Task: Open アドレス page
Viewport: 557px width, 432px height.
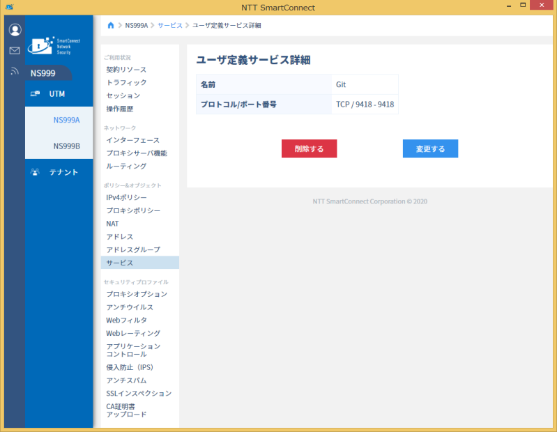Action: 120,237
